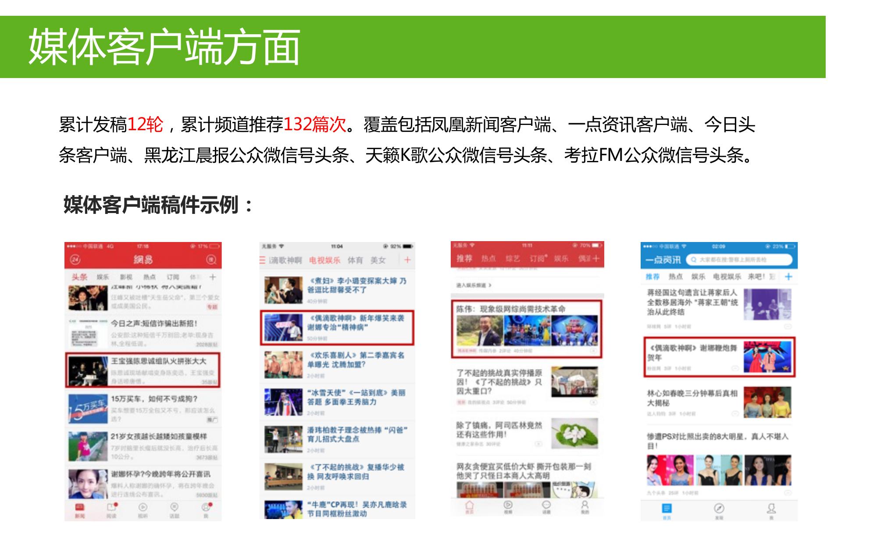The height and width of the screenshot is (548, 877).
Task: Tap 一点资讯 logo in blue header
Action: [x=663, y=260]
